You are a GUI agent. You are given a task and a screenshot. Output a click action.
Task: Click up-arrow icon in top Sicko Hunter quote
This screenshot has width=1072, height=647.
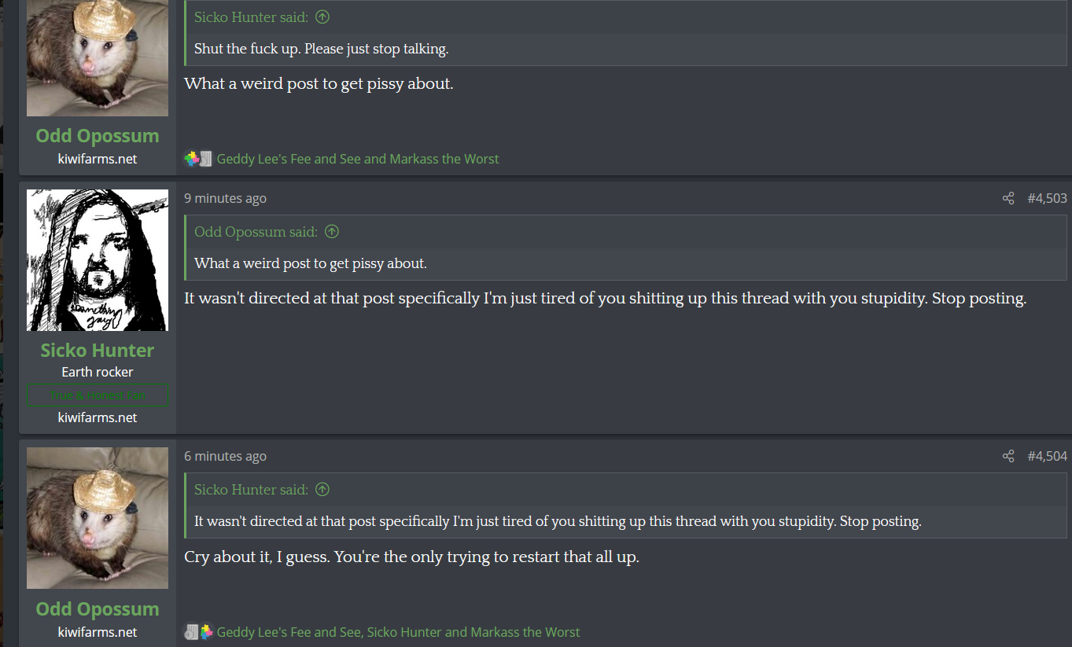pyautogui.click(x=322, y=17)
